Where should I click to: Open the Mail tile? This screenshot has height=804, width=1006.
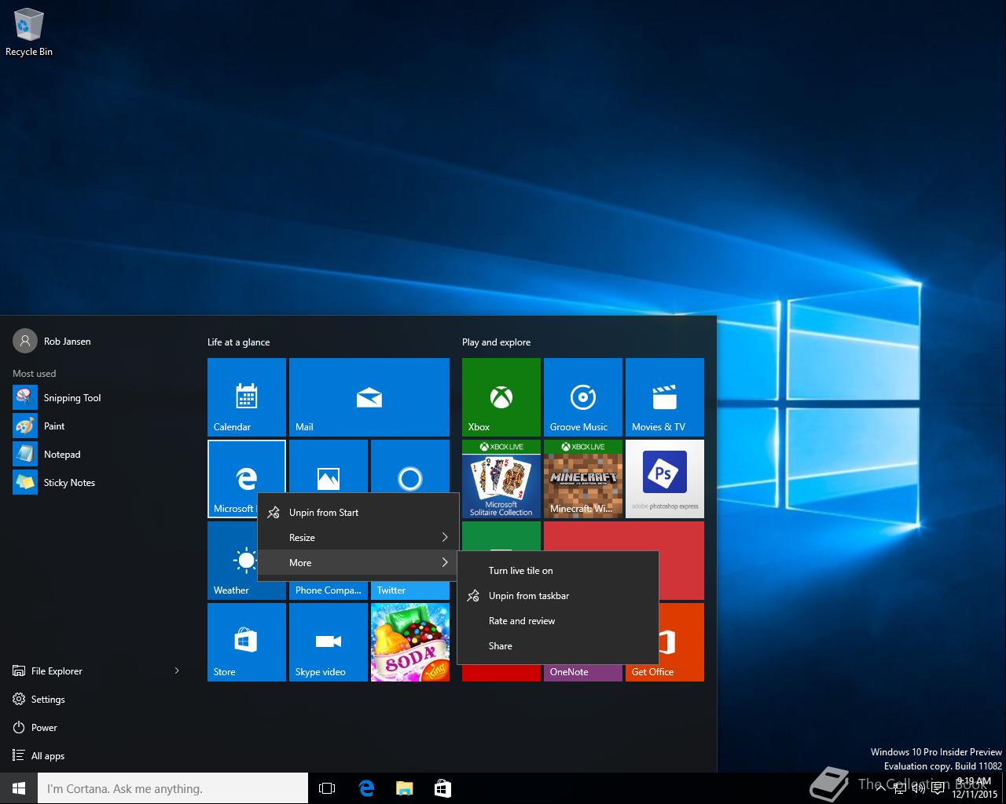369,397
